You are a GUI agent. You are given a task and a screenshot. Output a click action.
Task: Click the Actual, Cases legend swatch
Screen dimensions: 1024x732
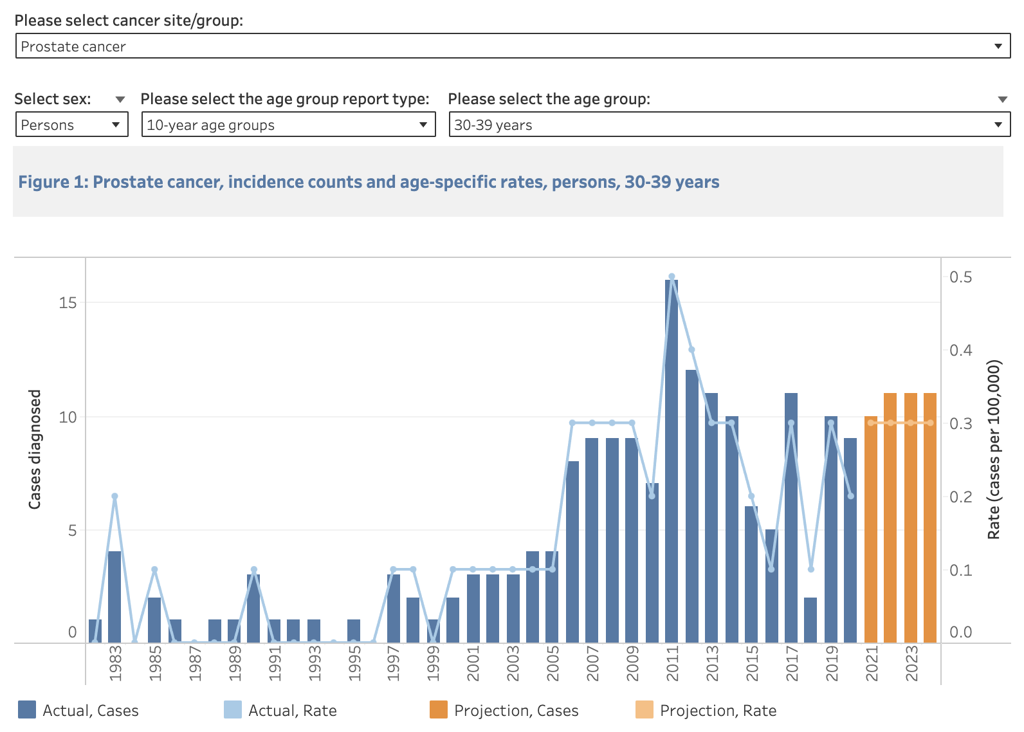(x=27, y=710)
